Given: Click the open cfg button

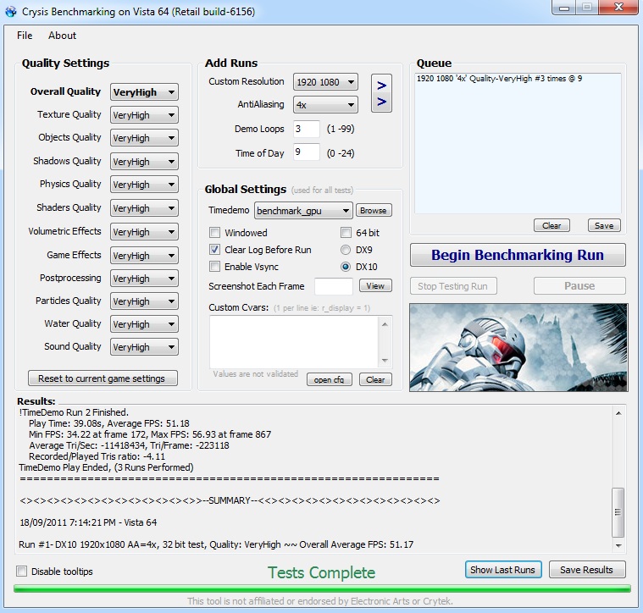Looking at the screenshot, I should (x=330, y=379).
